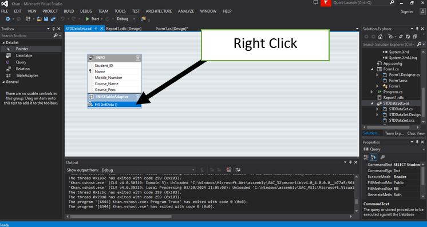Switch to Class View tab

click(x=416, y=133)
